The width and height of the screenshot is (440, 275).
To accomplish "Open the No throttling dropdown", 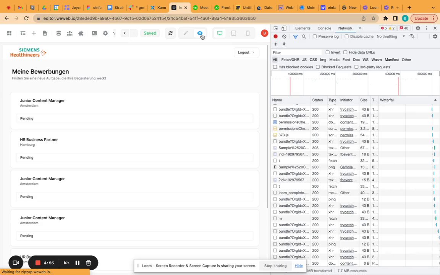I will pyautogui.click(x=391, y=37).
